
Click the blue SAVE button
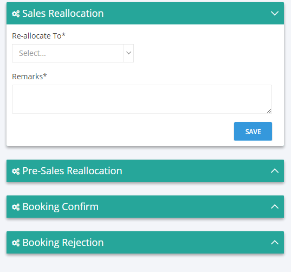253,131
